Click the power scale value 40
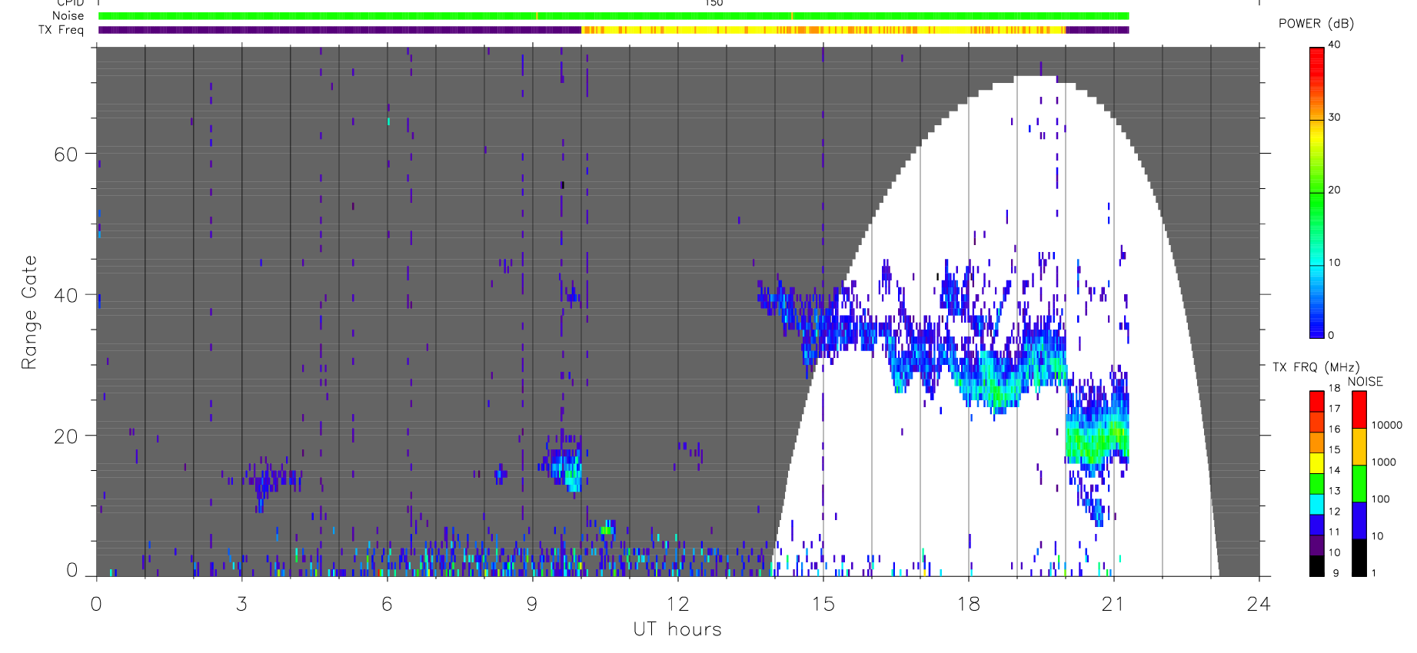Image resolution: width=1417 pixels, height=653 pixels. [1334, 45]
